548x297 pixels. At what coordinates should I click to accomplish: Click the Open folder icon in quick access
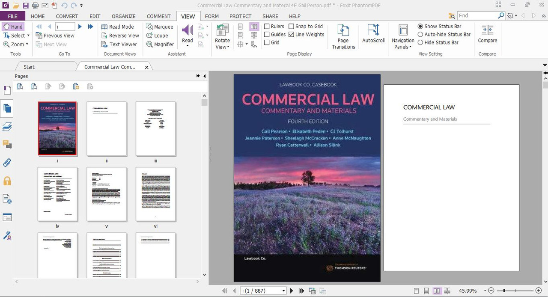tap(16, 6)
